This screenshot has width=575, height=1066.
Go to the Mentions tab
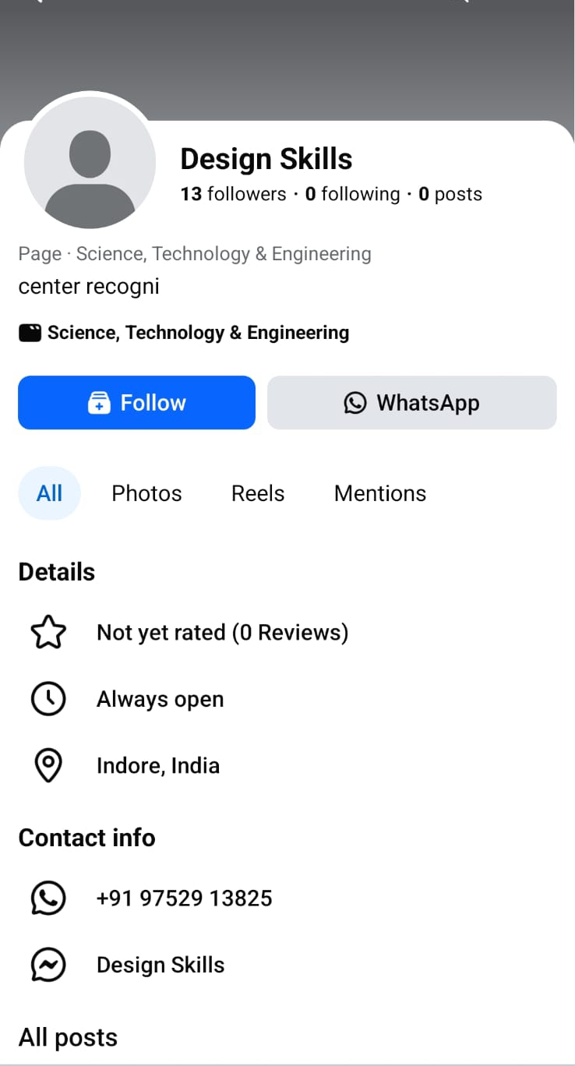pos(380,493)
